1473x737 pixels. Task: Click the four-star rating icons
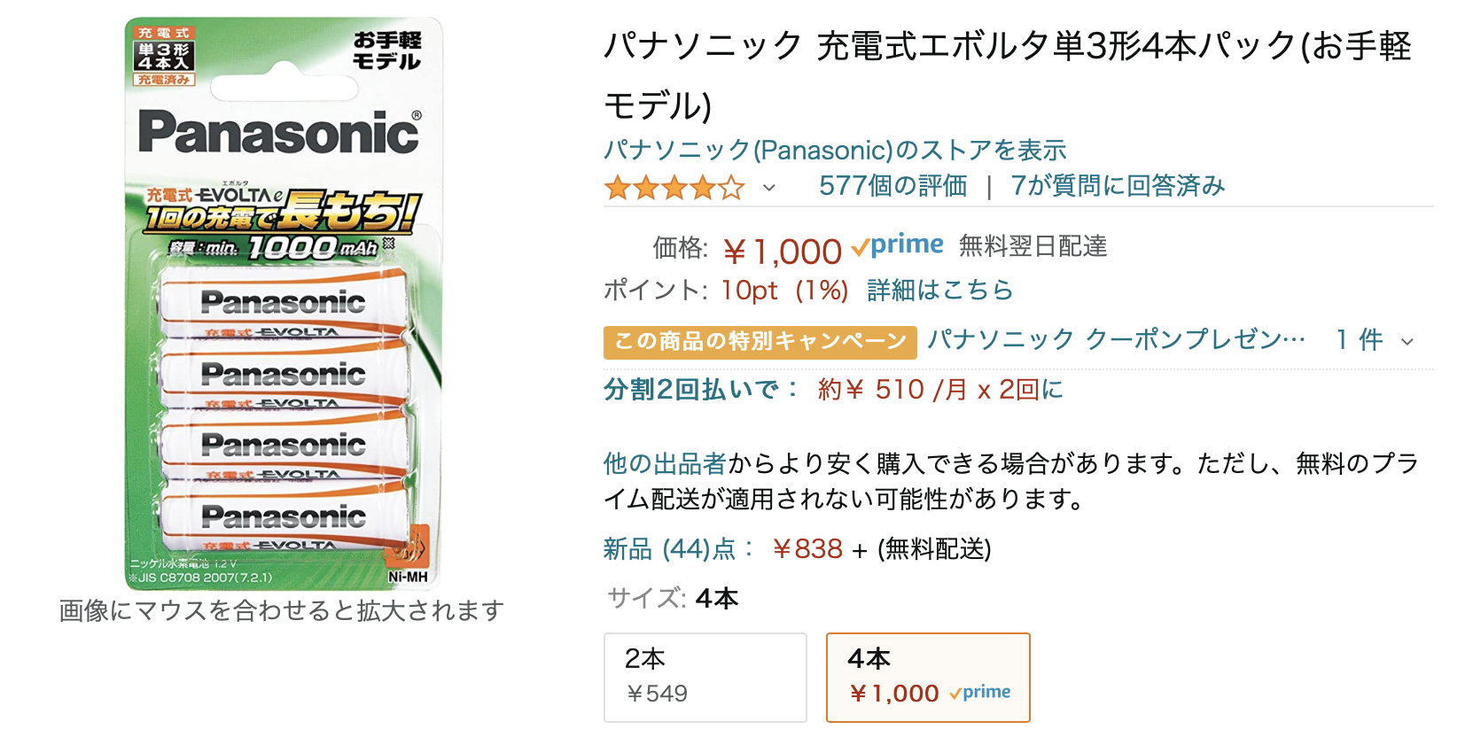click(x=674, y=187)
